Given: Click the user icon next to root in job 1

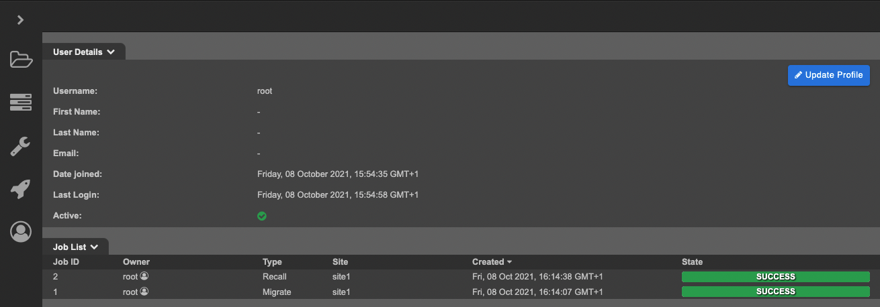Looking at the screenshot, I should coord(144,292).
